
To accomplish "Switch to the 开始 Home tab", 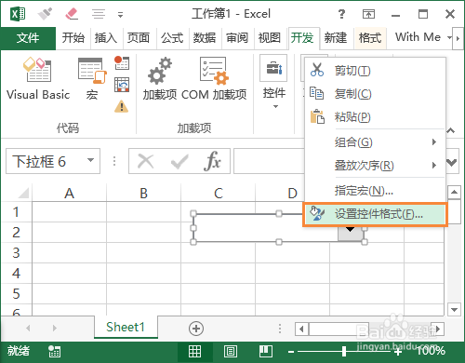I will pyautogui.click(x=73, y=38).
